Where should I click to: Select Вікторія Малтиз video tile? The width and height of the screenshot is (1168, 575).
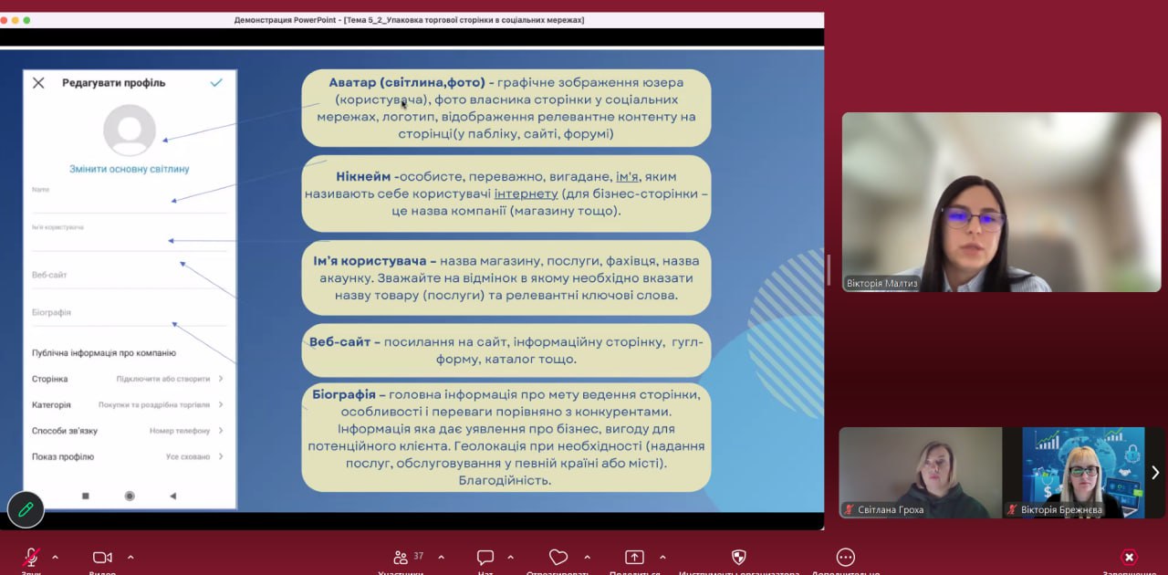coord(1001,202)
